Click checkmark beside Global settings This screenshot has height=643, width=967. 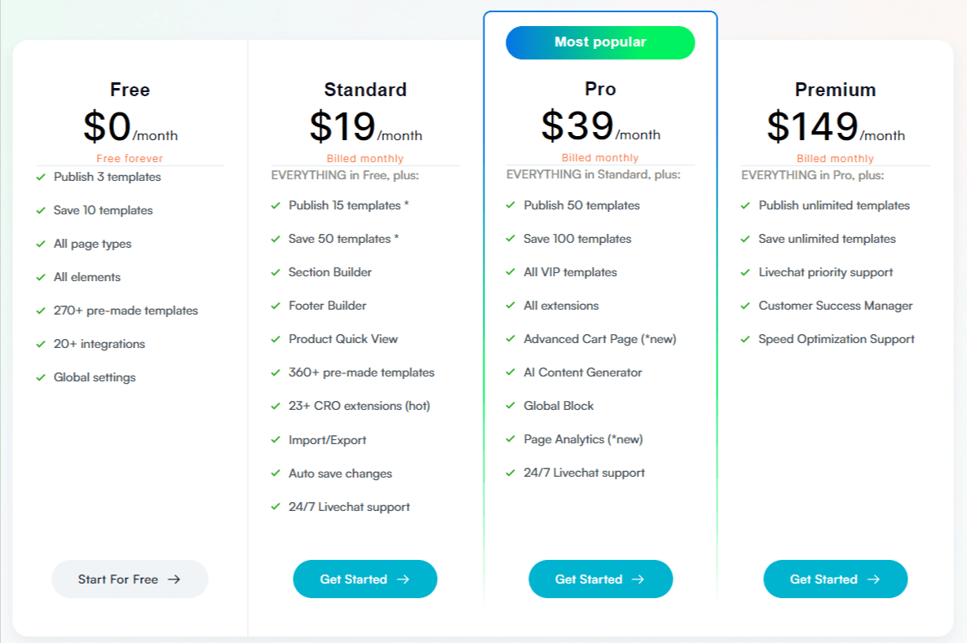click(41, 377)
